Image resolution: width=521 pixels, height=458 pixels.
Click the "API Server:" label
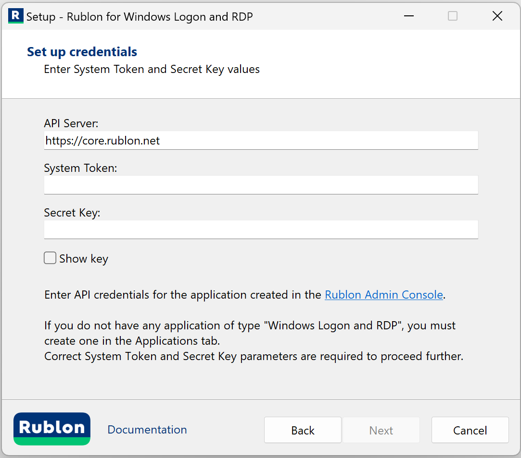coord(71,123)
